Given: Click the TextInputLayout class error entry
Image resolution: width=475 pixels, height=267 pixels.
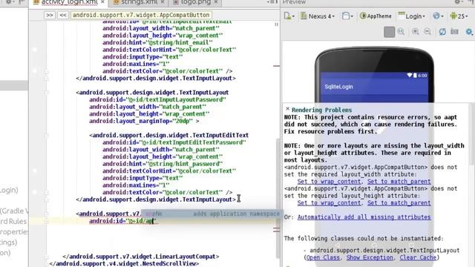Looking at the screenshot, I should click(x=384, y=251).
